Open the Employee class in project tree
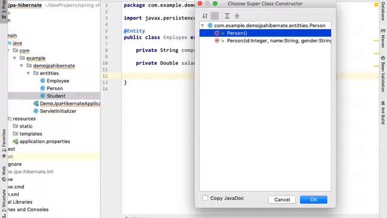387x218 pixels. 58,81
